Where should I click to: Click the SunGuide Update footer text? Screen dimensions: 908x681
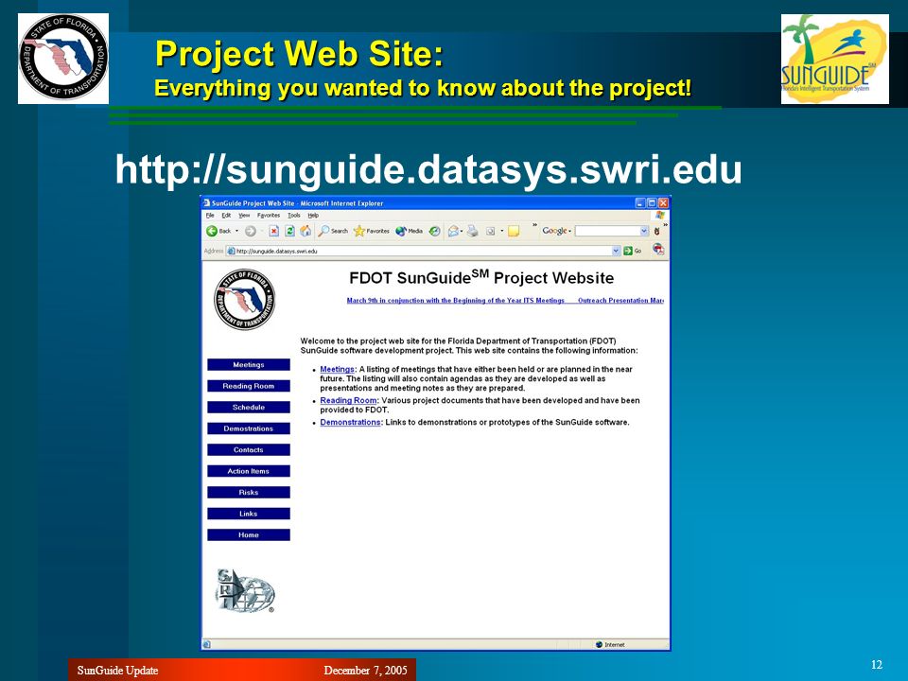coord(117,671)
